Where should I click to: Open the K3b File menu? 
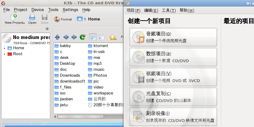click(6, 10)
